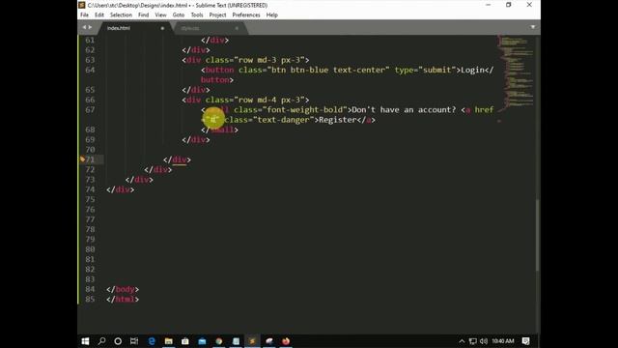Screen dimensions: 618x348
Task: Show hidden system tray icons
Action: [462, 341]
